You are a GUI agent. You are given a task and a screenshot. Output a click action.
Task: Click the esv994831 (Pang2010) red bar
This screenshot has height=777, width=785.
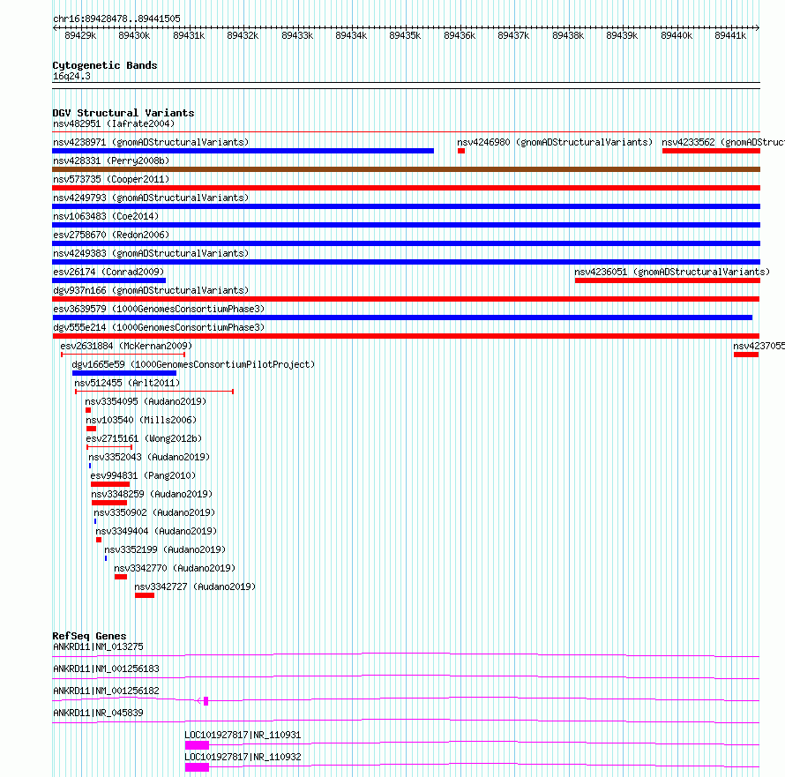click(110, 484)
